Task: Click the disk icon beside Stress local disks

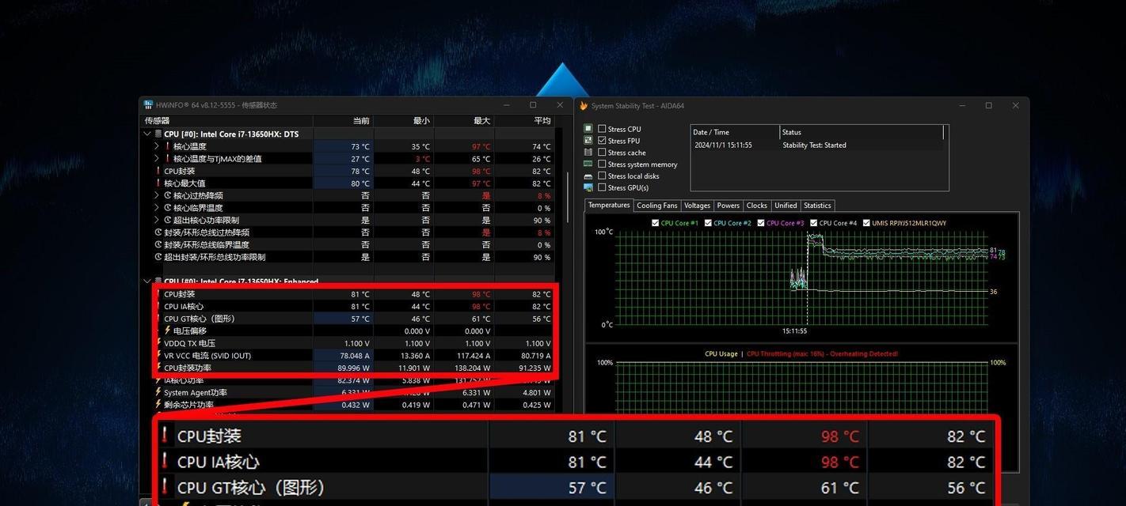Action: 588,176
